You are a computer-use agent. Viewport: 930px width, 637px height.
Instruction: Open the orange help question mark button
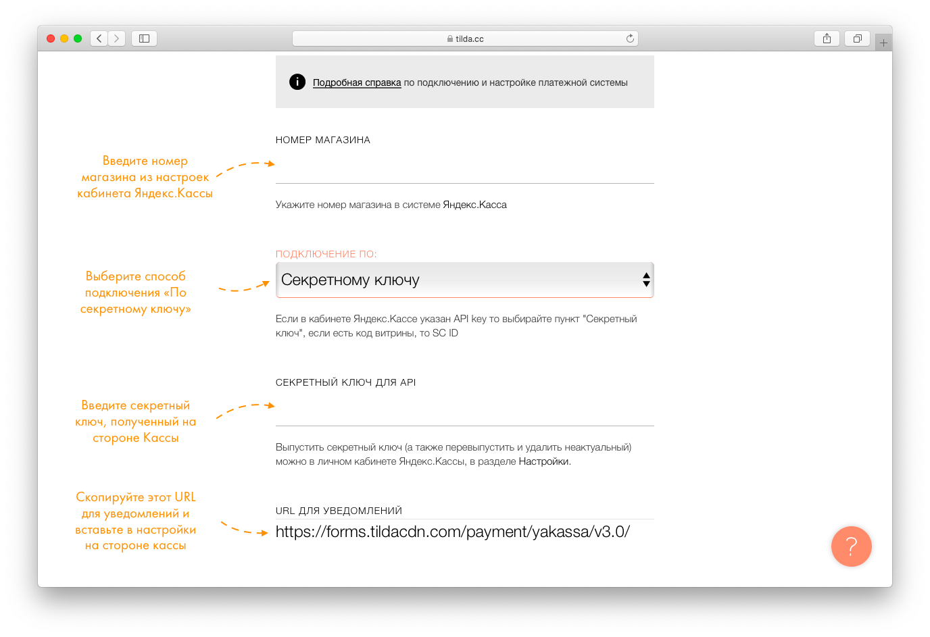point(851,546)
